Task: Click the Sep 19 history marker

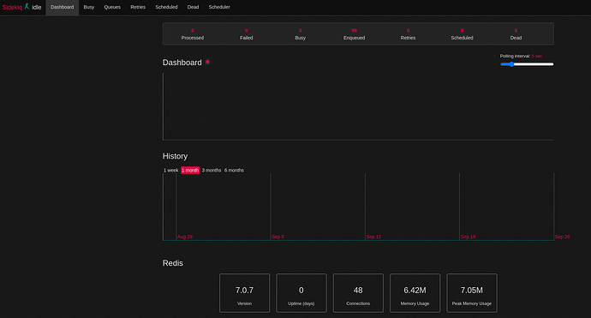Action: coord(468,237)
